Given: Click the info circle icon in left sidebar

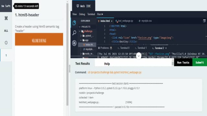Looking at the screenshot, I should (6, 43).
